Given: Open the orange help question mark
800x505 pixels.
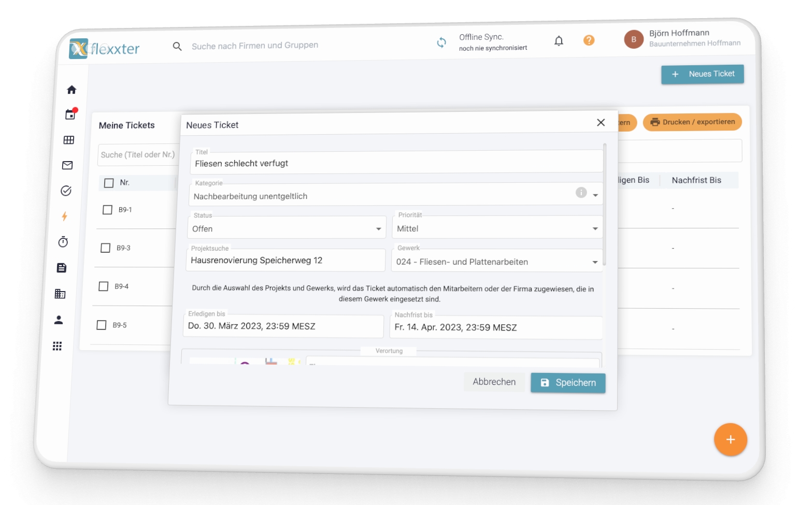Looking at the screenshot, I should [589, 40].
